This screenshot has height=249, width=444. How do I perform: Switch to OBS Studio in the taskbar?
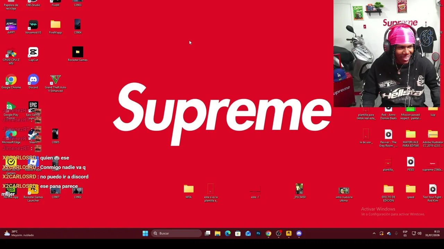click(279, 233)
